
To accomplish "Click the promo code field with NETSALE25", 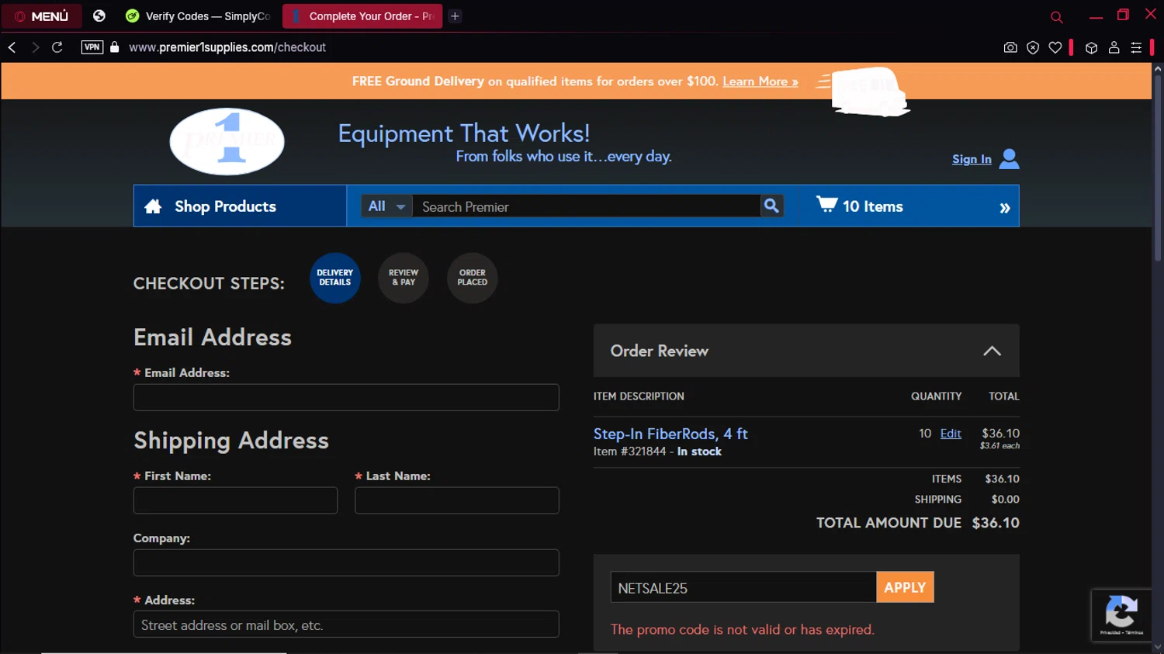I will (x=743, y=587).
